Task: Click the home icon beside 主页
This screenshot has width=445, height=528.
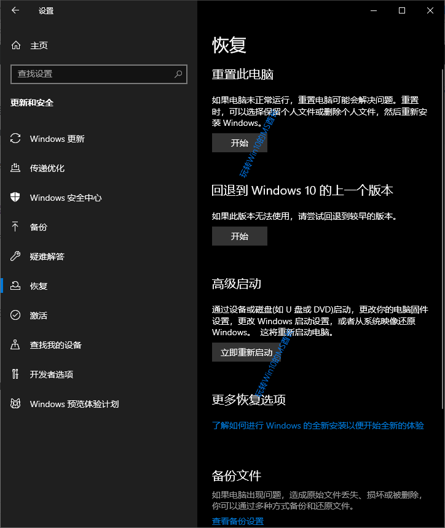Action: pos(16,45)
